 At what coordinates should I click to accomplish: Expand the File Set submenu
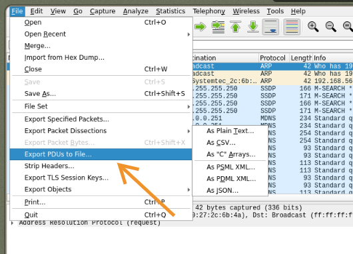point(101,106)
